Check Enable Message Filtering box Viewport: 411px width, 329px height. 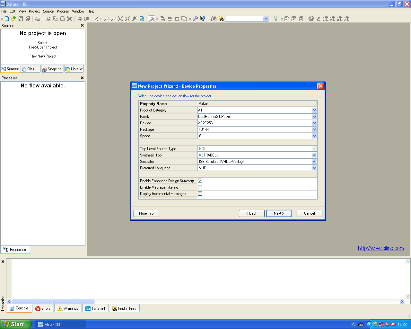200,187
